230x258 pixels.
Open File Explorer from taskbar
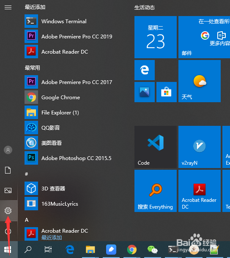(x=90, y=250)
